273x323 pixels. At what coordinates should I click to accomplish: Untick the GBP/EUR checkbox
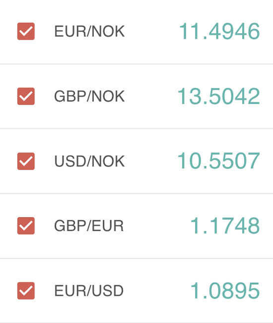26,226
